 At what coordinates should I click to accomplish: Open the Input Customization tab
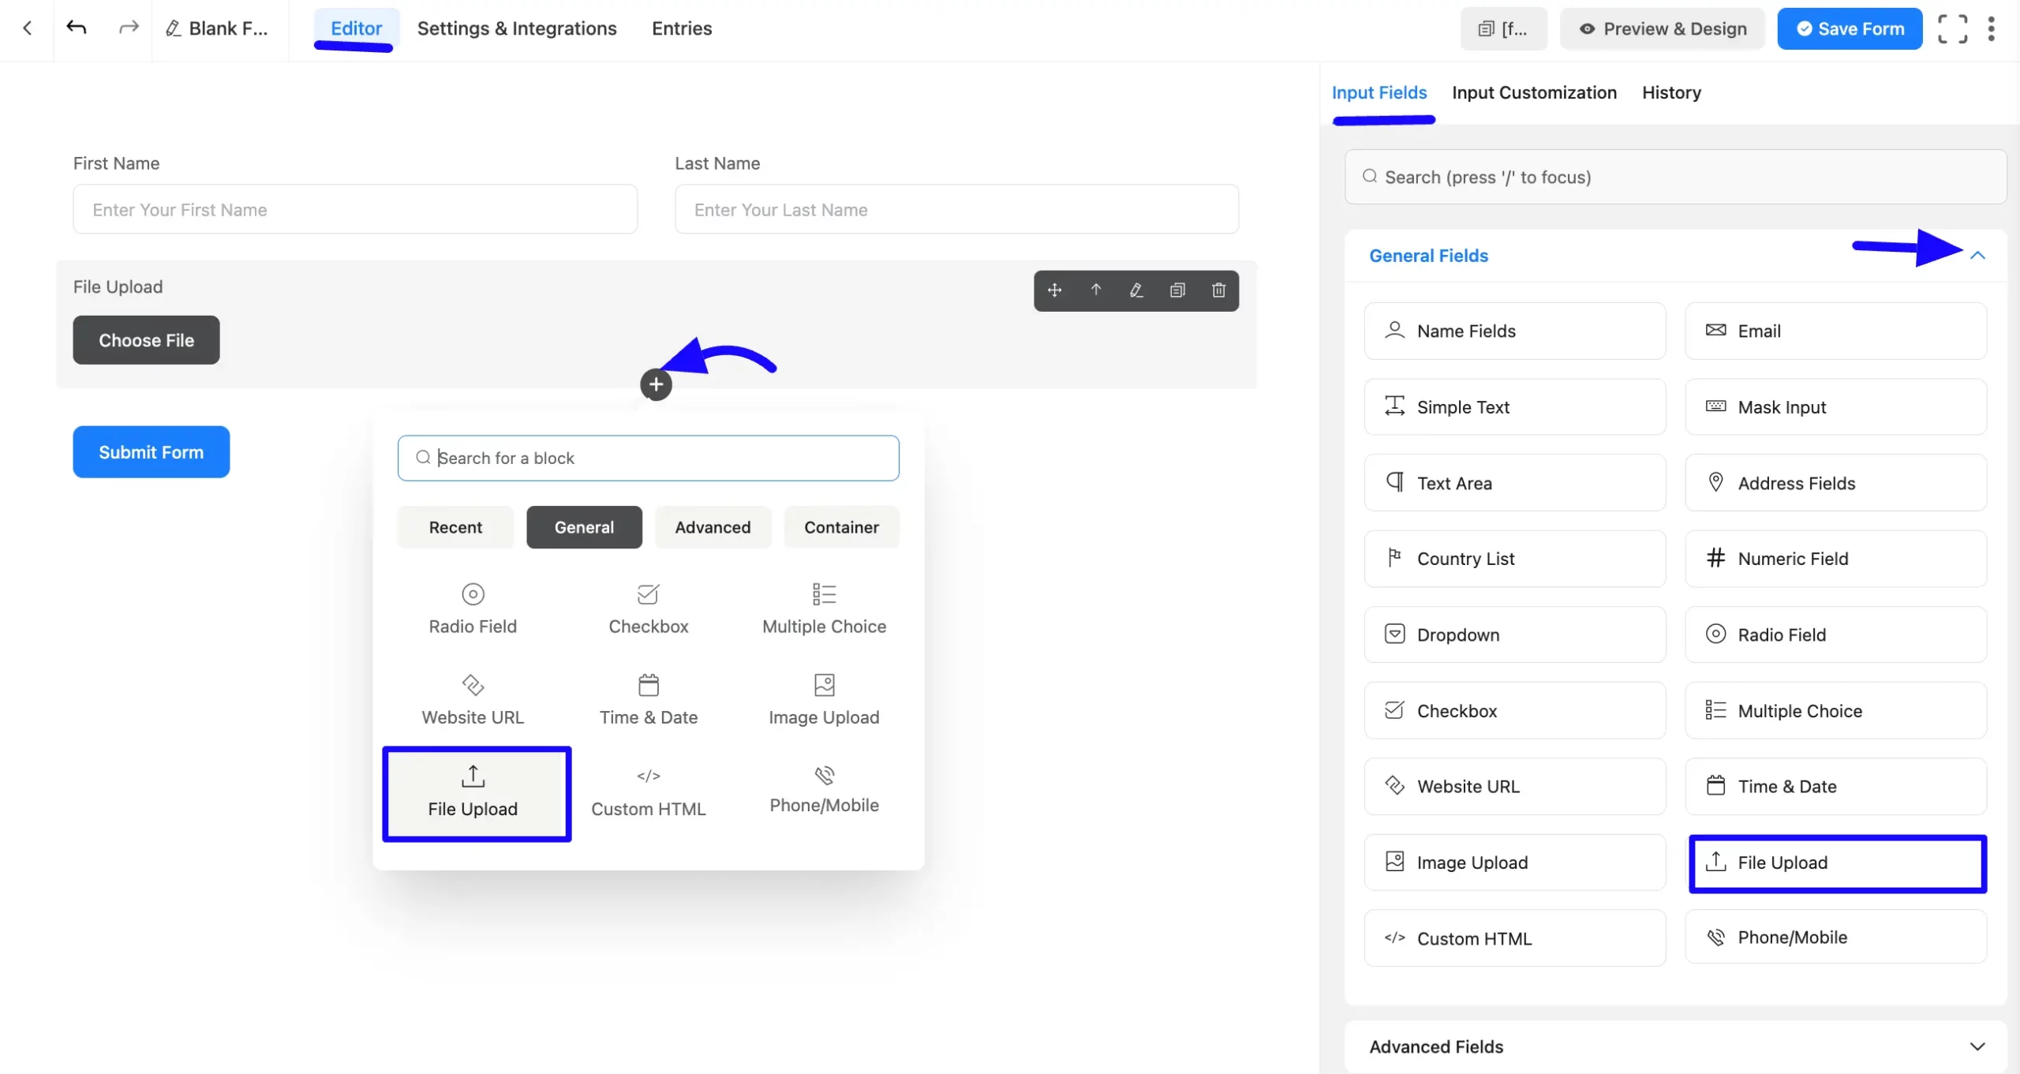pos(1534,92)
